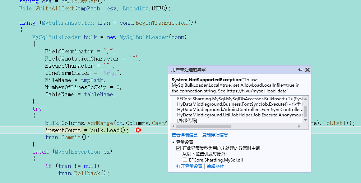Screen dimensions: 361x183
Task: Click on the bulk.Load() highlighted code line
Action: [87, 130]
